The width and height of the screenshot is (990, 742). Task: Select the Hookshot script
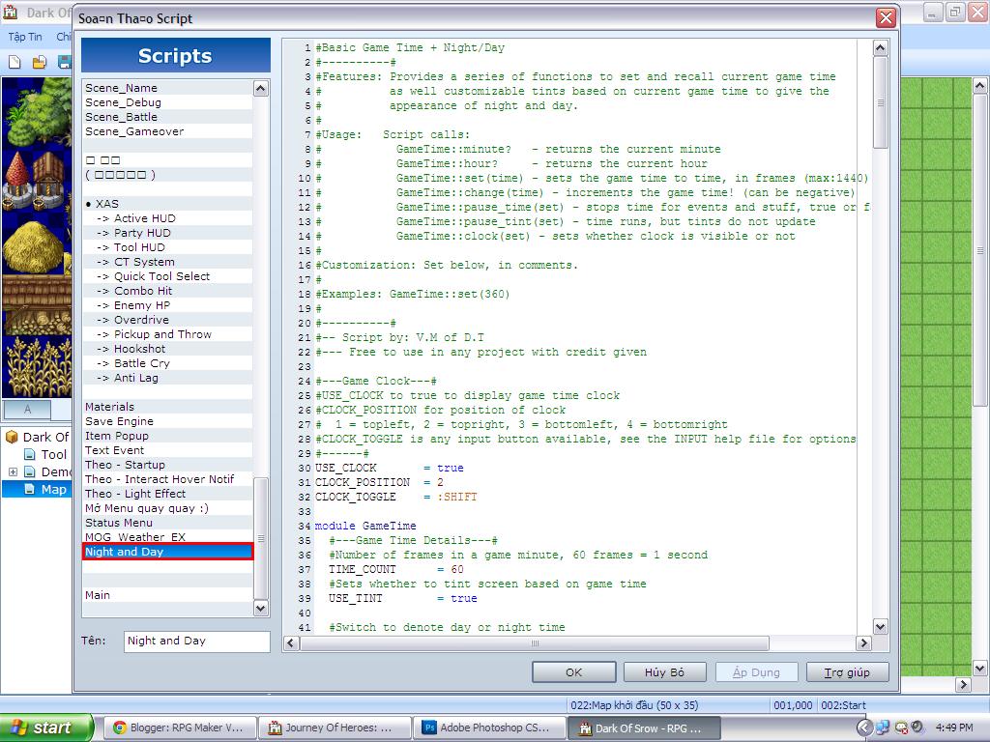pyautogui.click(x=167, y=349)
